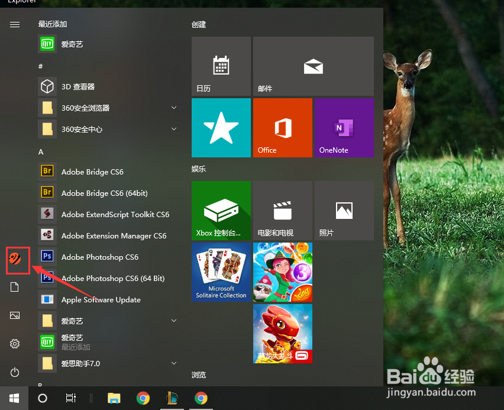
Task: Open Cortana search circle on taskbar
Action: coord(43,398)
